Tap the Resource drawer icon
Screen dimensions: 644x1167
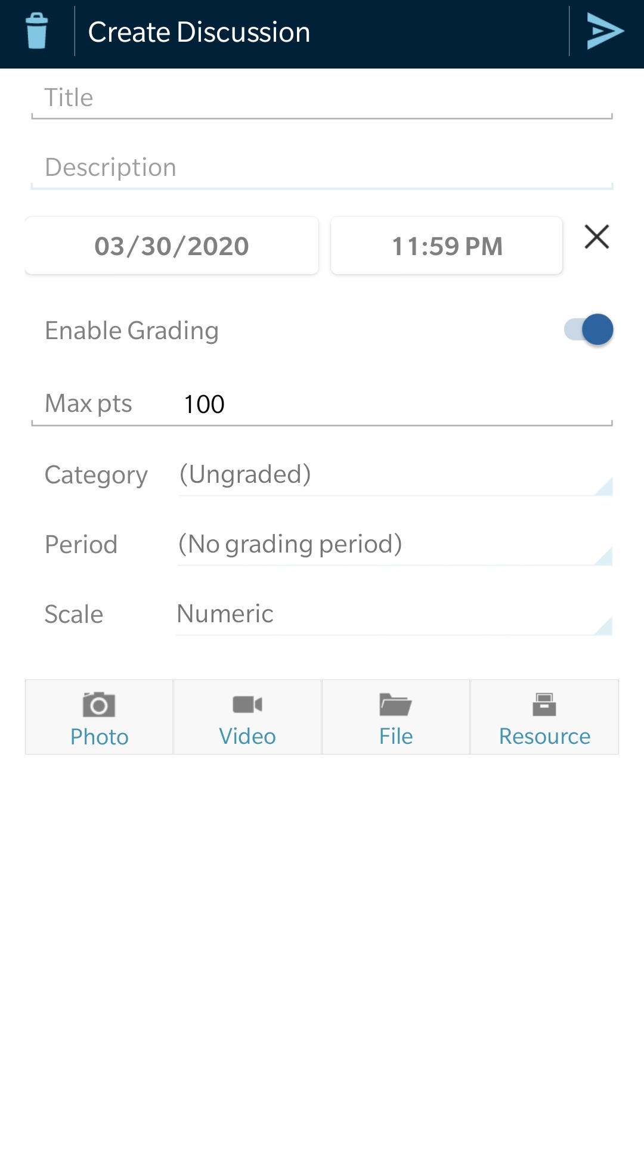[544, 704]
